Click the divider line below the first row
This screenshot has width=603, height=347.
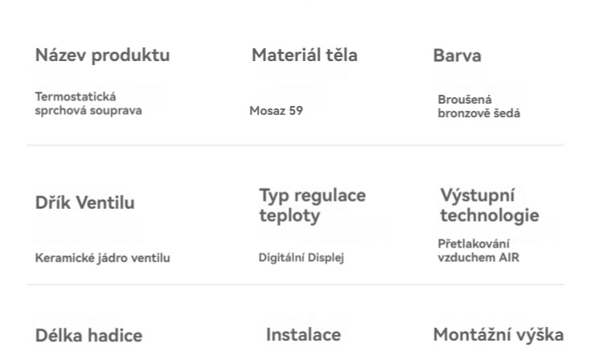295,145
